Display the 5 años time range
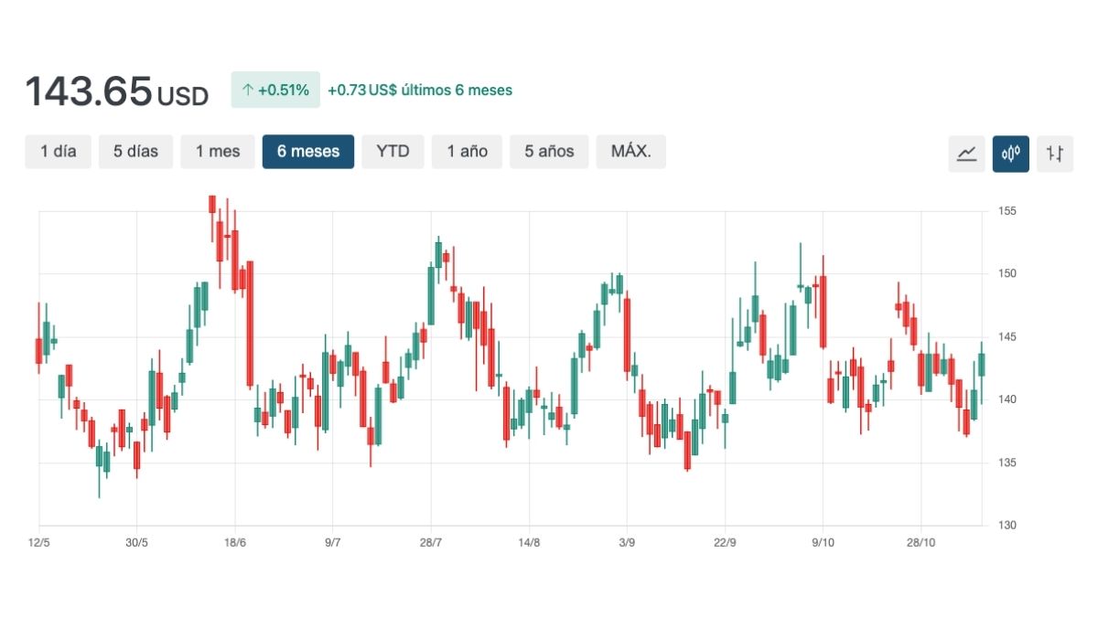The width and height of the screenshot is (1098, 617). tap(549, 152)
